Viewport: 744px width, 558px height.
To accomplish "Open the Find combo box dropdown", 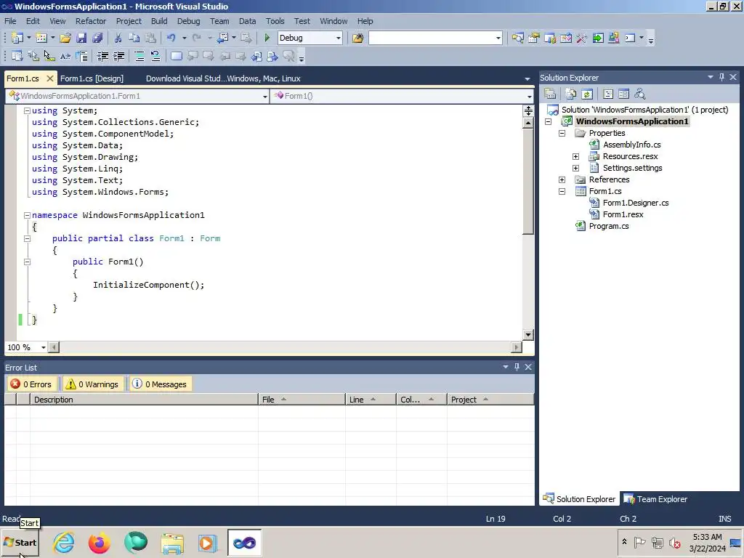I will click(x=498, y=38).
